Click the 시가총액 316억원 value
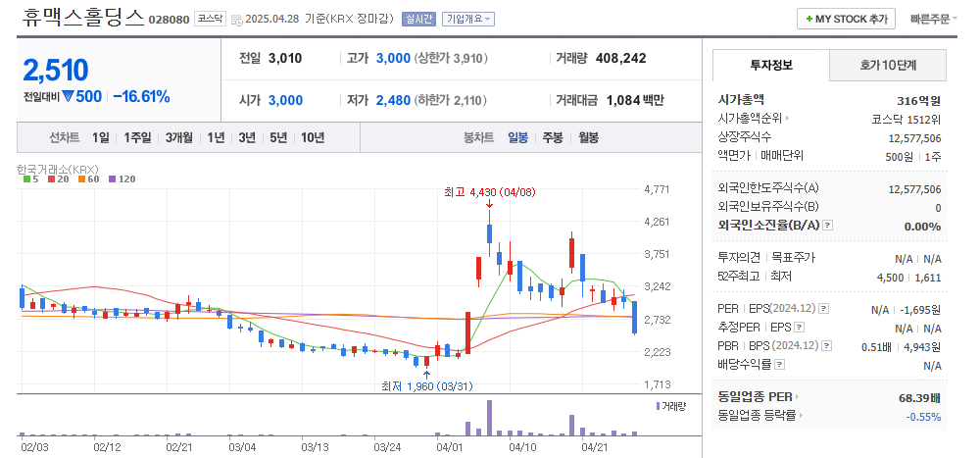 pos(918,101)
